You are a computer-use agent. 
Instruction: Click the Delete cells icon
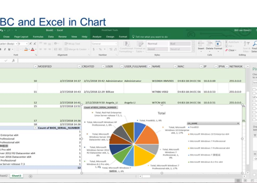click(x=209, y=46)
